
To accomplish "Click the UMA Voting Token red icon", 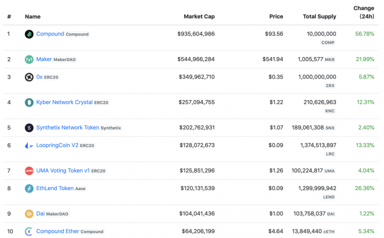I will pos(29,171).
